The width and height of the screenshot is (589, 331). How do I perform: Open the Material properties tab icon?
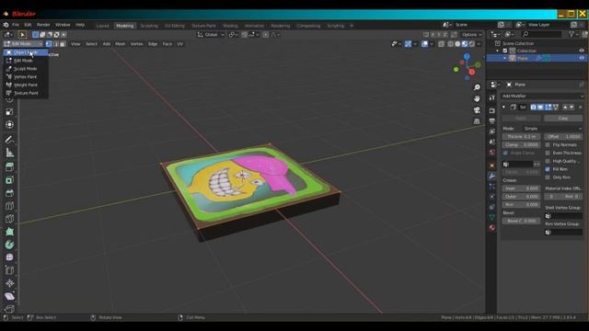coord(492,227)
